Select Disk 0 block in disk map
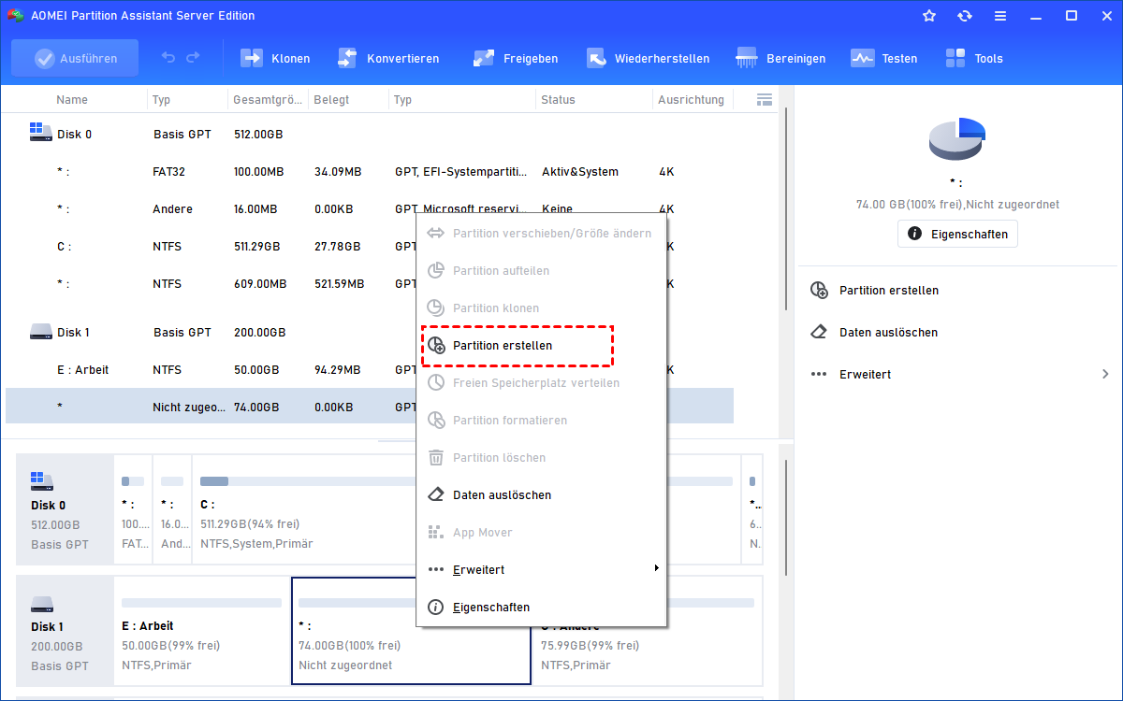Image resolution: width=1123 pixels, height=701 pixels. click(64, 509)
